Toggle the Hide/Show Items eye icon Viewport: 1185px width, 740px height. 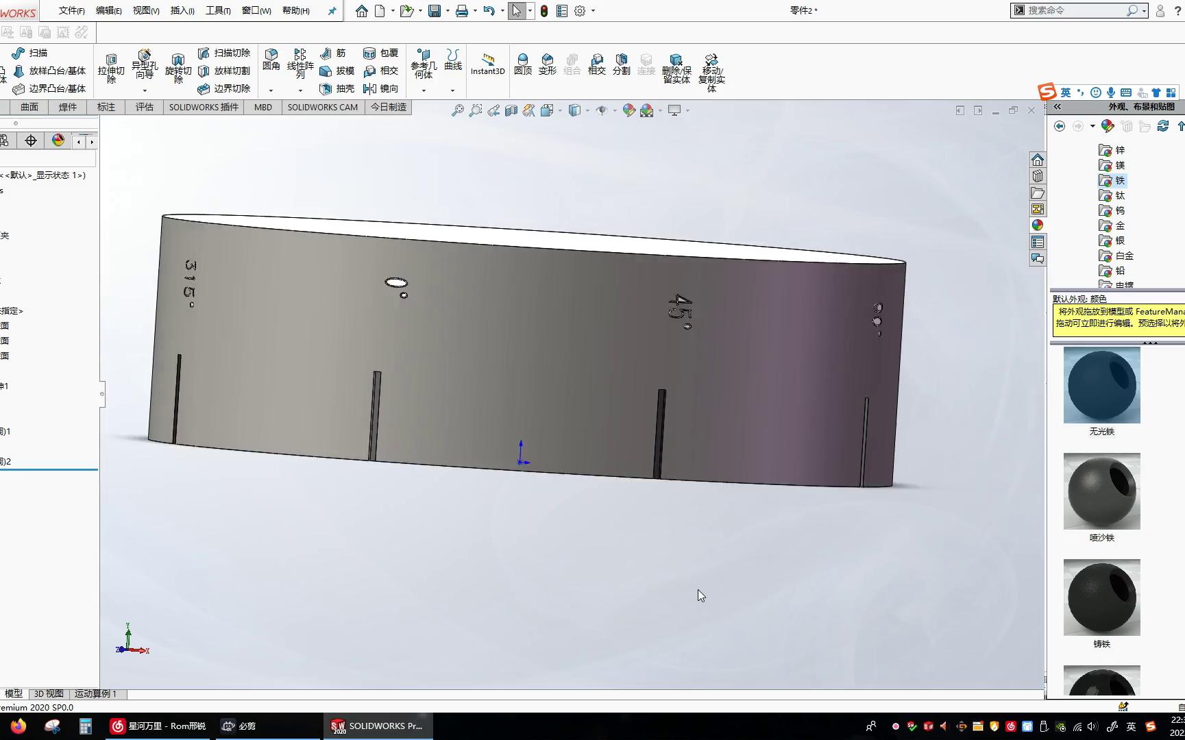(602, 110)
